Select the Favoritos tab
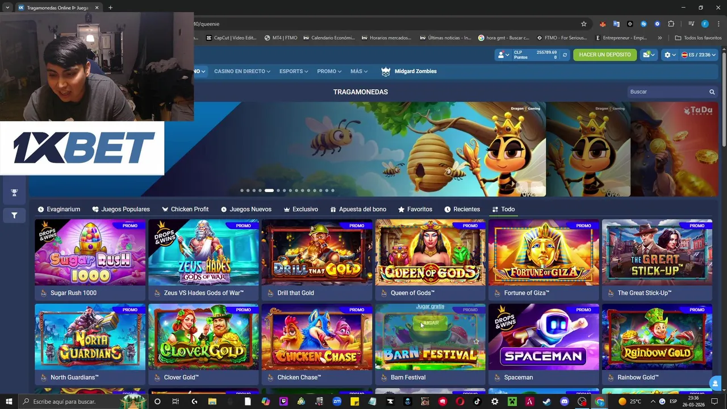Image resolution: width=727 pixels, height=409 pixels. (415, 210)
